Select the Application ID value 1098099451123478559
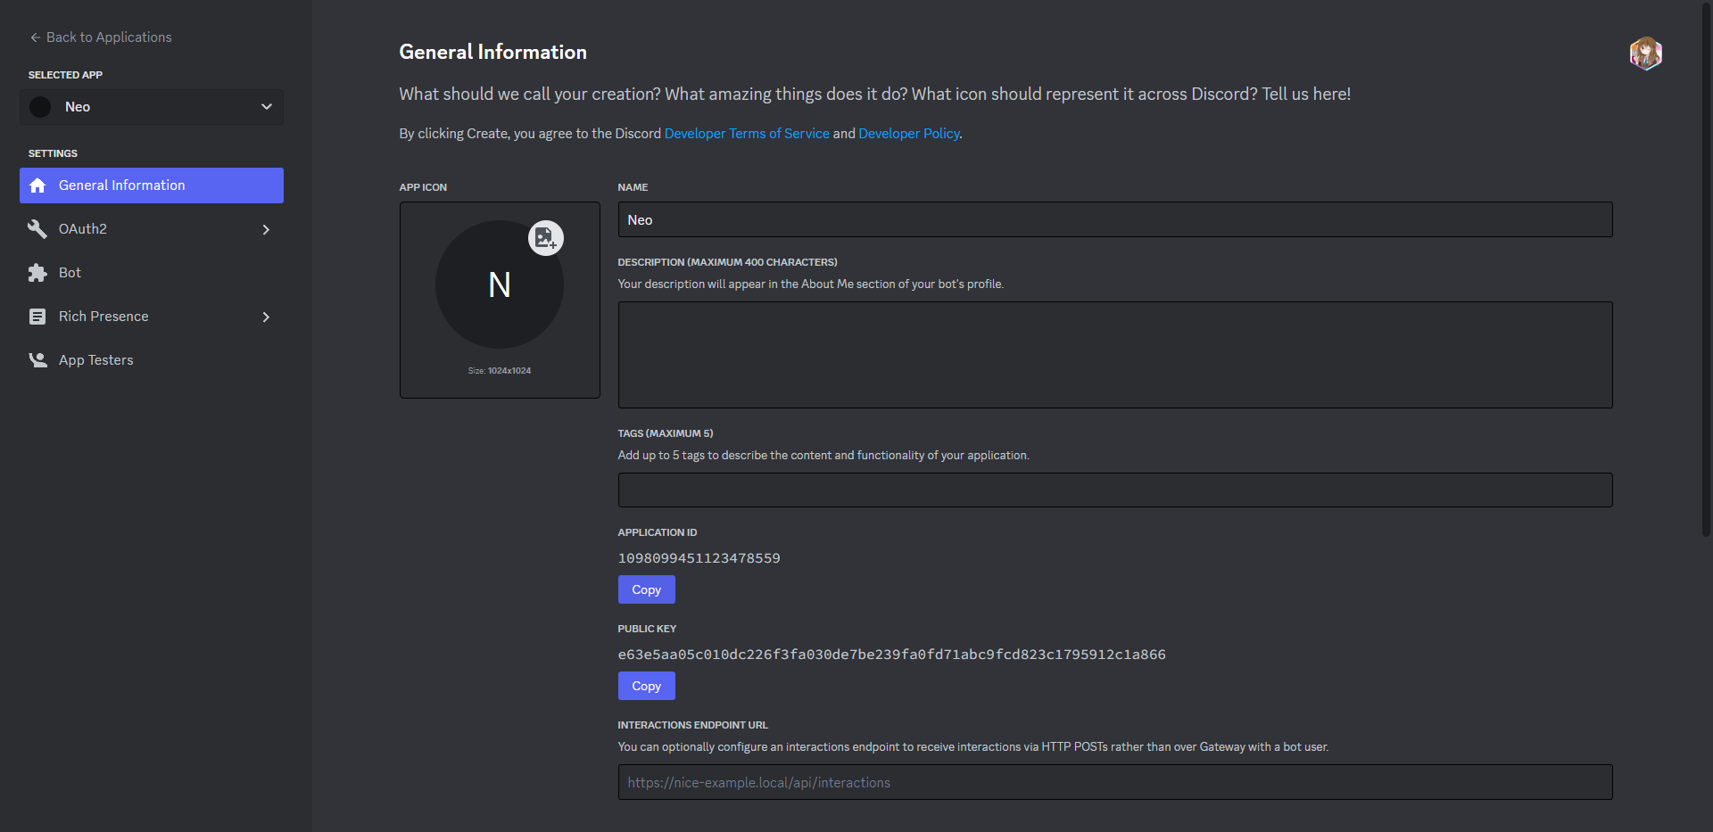 (699, 558)
